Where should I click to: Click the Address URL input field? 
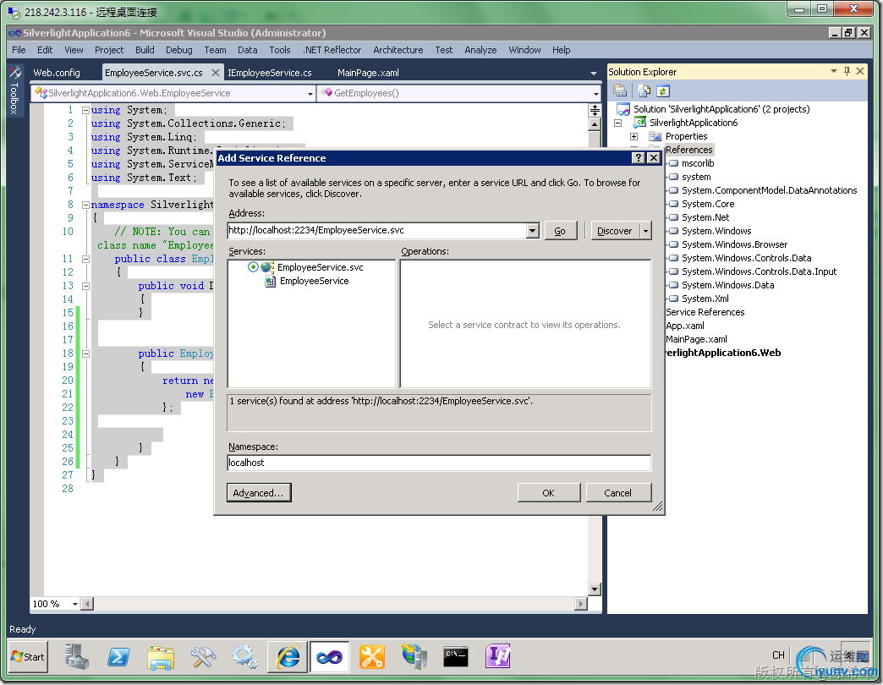[376, 230]
